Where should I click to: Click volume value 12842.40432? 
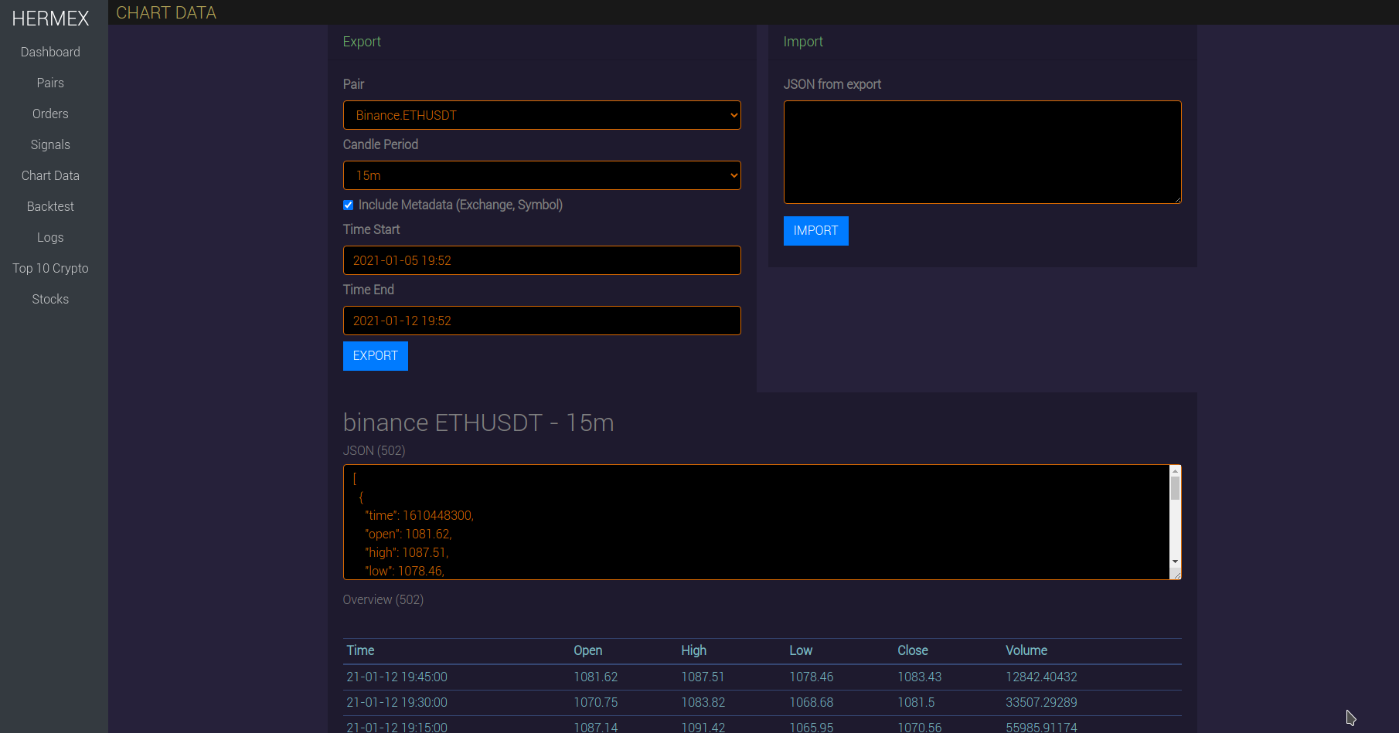coord(1041,677)
